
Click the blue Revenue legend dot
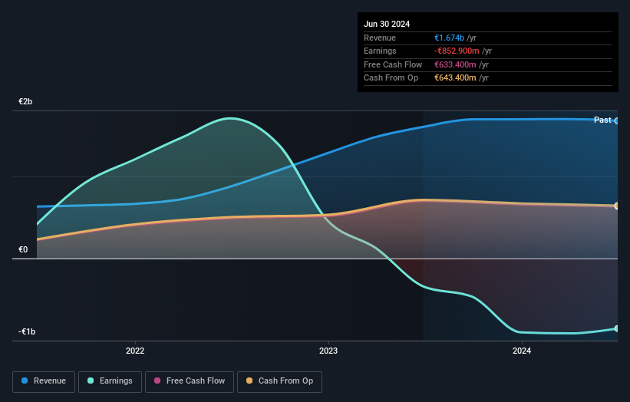tap(25, 381)
